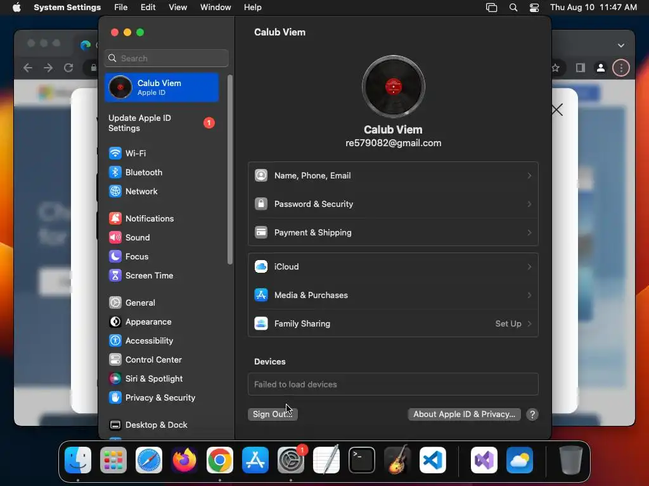The image size is (649, 486).
Task: Launch Firefox from the Dock
Action: click(x=184, y=460)
